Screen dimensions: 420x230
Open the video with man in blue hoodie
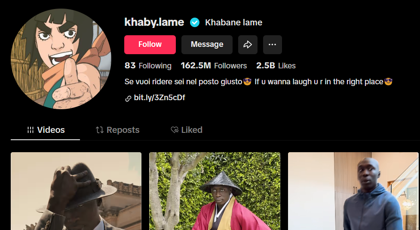353,191
